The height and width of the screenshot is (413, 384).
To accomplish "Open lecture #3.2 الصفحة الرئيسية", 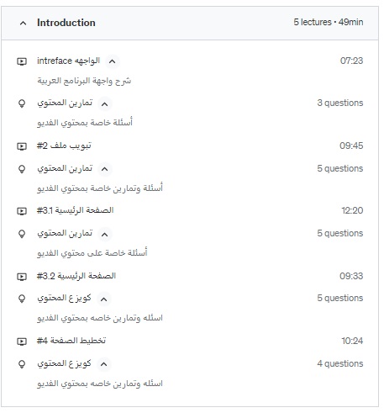I will 76,276.
